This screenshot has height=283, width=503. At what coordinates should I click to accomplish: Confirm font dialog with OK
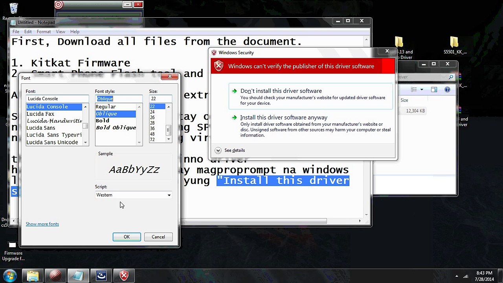(x=127, y=237)
